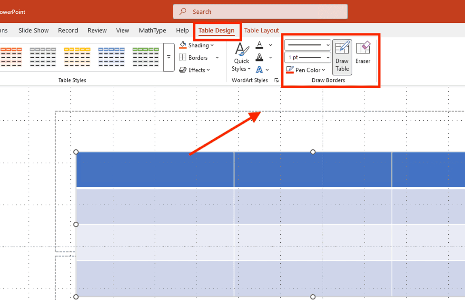Click the table's bottom-left resize handle
Viewport: 465px width, 300px height.
[x=76, y=297]
